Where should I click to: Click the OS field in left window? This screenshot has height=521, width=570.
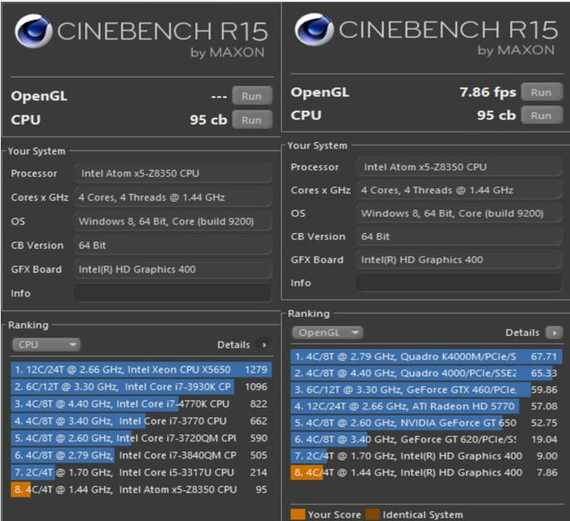(x=173, y=222)
